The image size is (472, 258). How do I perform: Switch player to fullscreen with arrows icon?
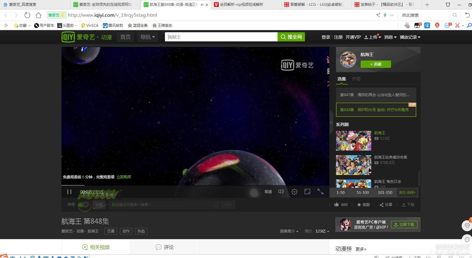[x=320, y=192]
